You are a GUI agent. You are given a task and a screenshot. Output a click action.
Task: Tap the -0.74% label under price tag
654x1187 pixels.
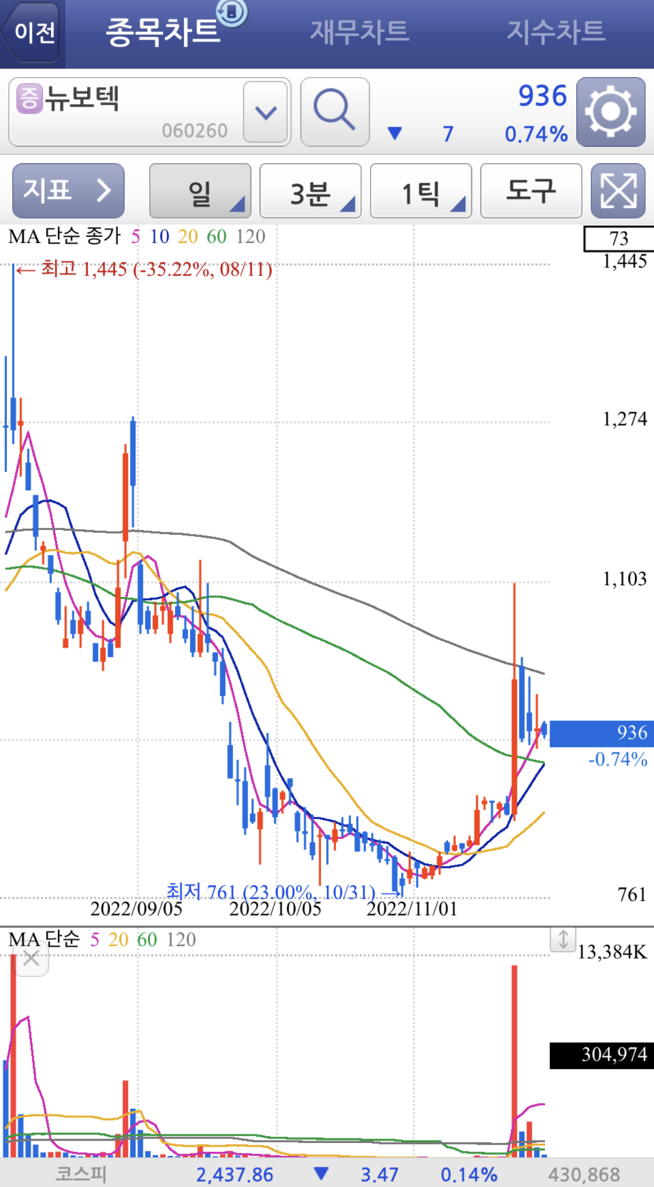[617, 760]
